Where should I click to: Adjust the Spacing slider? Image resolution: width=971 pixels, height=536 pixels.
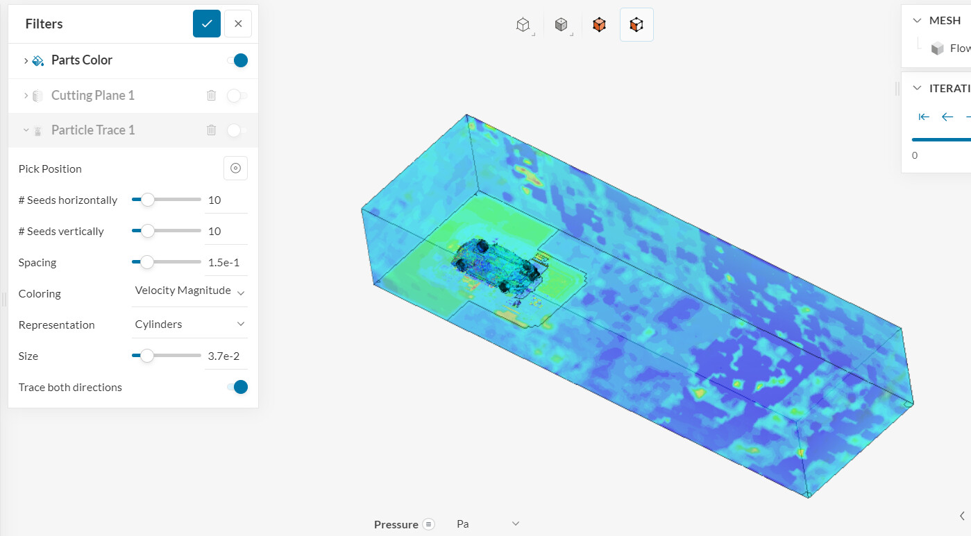pyautogui.click(x=167, y=262)
